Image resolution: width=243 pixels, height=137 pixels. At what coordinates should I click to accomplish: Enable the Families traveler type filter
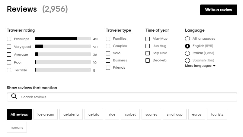pos(108,39)
